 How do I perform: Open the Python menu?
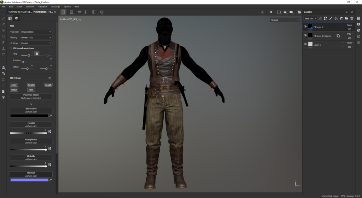coord(67,6)
